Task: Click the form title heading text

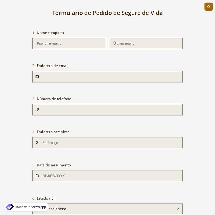Action: click(x=107, y=13)
